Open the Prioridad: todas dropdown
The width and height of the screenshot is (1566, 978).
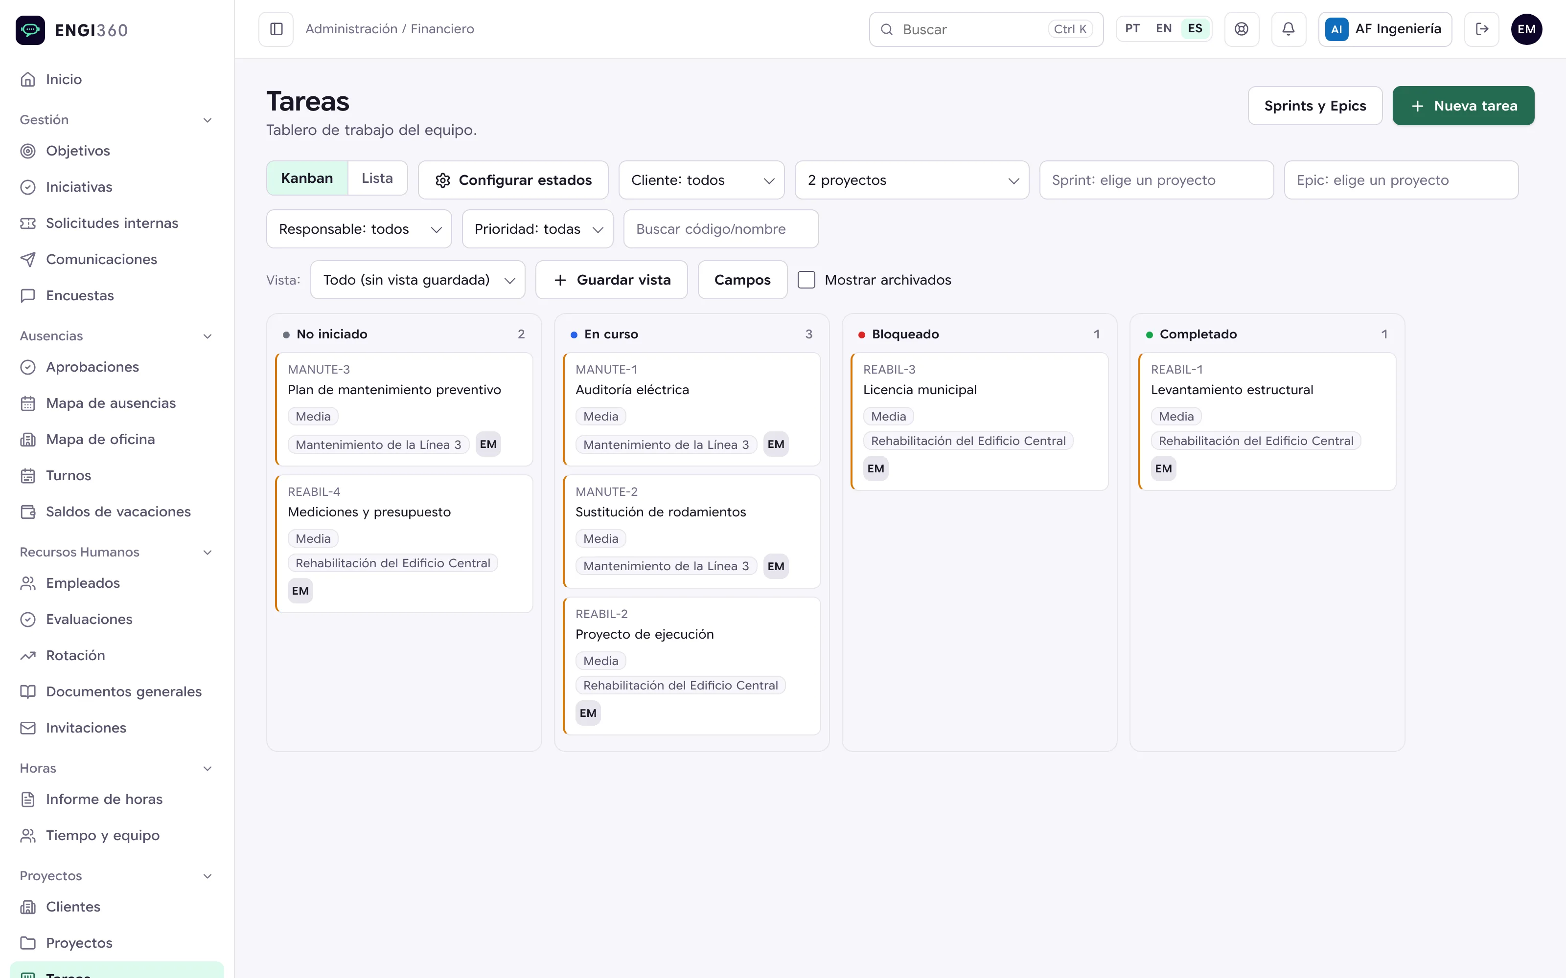pos(537,229)
